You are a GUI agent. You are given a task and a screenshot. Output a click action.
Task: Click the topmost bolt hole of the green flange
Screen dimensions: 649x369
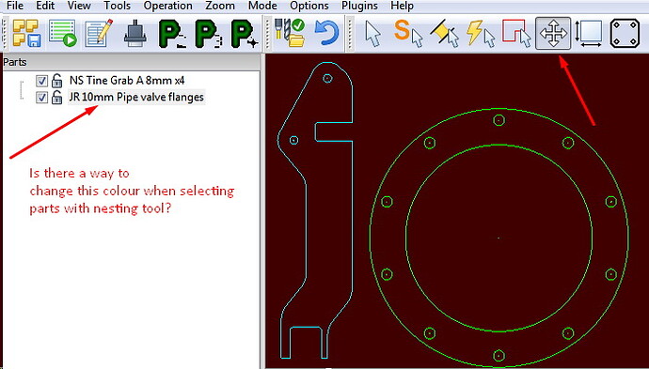tap(499, 120)
